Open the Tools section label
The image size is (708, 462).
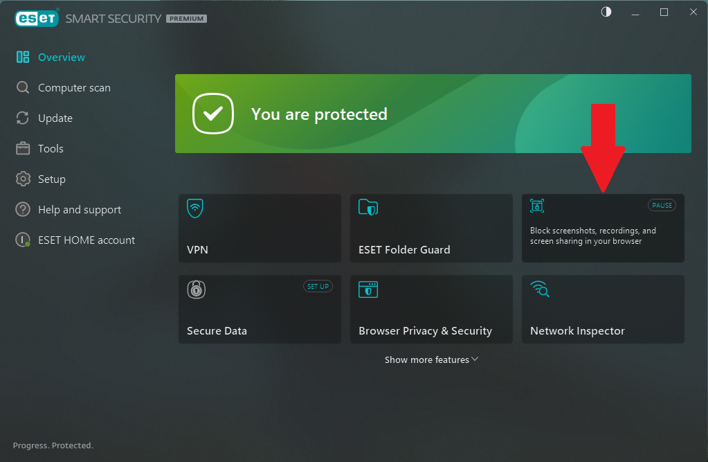(x=51, y=149)
